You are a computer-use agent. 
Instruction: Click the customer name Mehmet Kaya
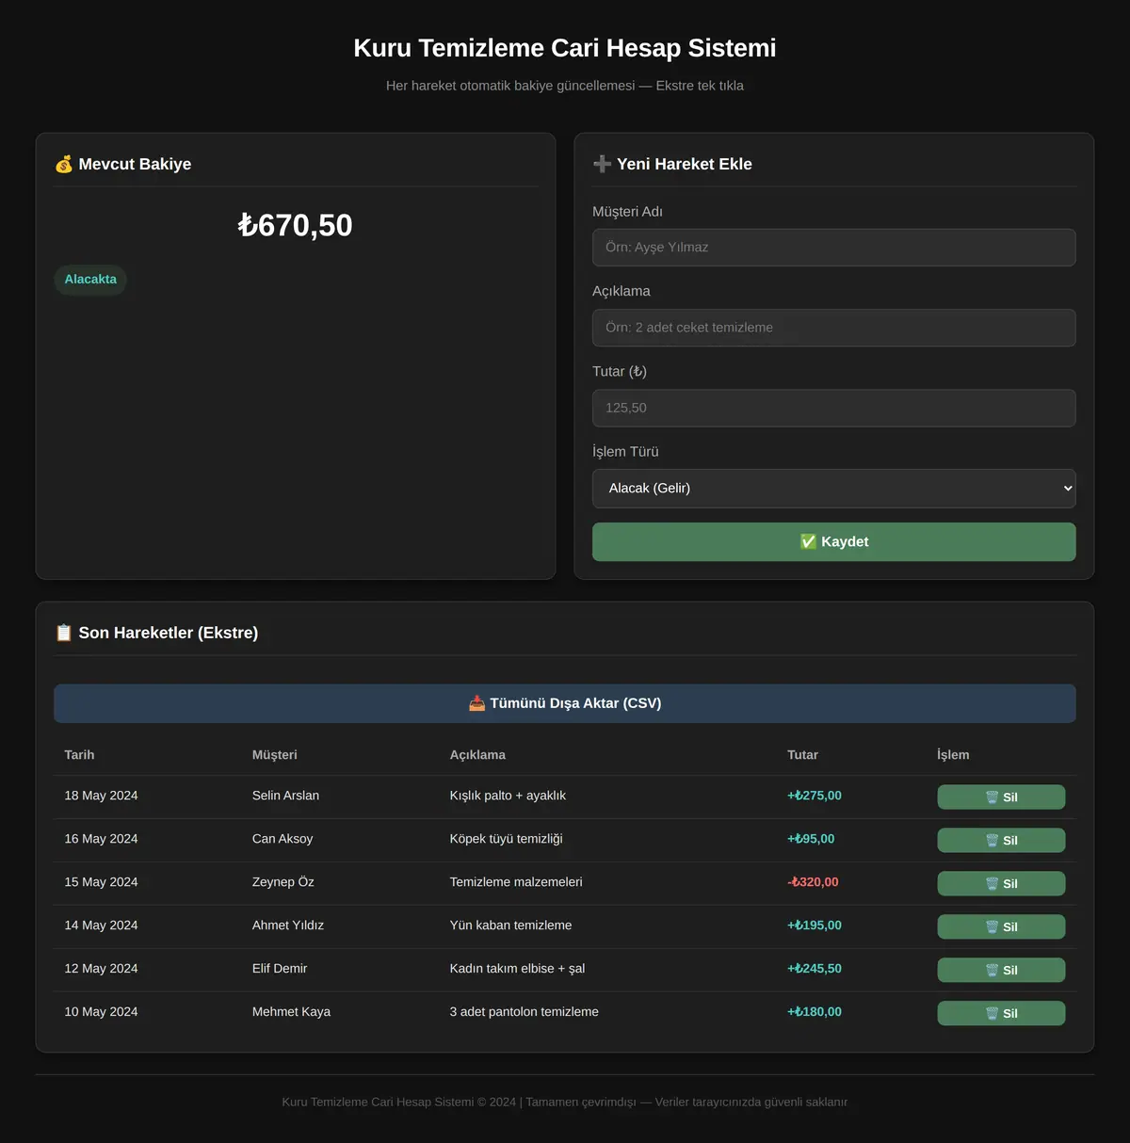(x=291, y=1012)
